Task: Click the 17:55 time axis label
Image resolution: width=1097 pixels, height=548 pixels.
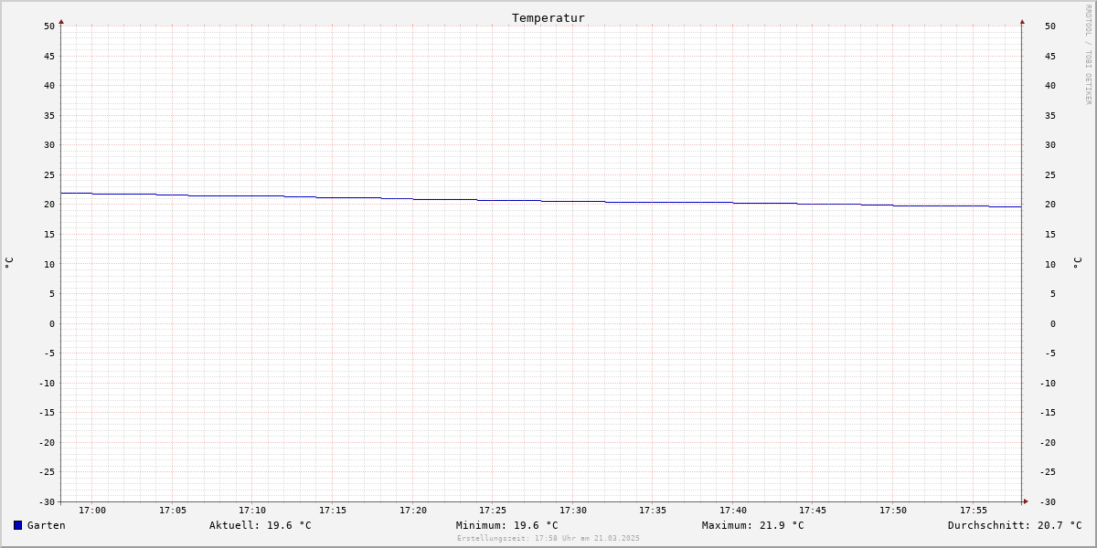Action: (974, 510)
